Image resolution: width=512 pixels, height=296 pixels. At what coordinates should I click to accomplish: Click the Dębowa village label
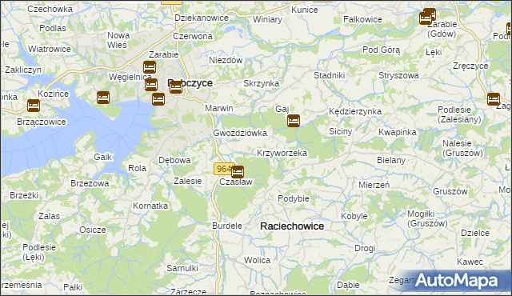(x=174, y=160)
